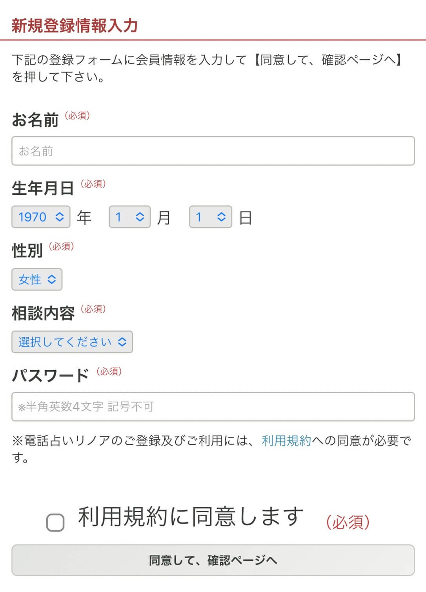Open the birth year dropdown showing 1970
Screen dimensions: 426x592
point(41,217)
